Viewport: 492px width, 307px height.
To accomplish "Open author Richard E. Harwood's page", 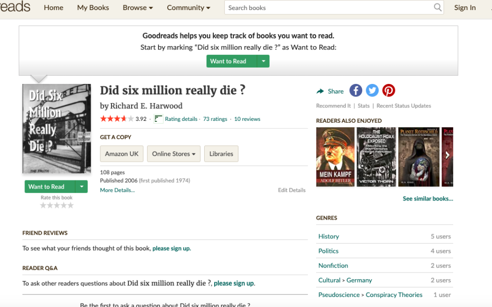I will 146,106.
